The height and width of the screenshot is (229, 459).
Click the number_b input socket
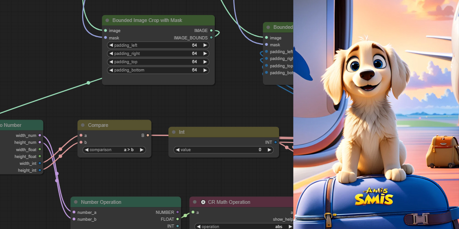(x=74, y=219)
